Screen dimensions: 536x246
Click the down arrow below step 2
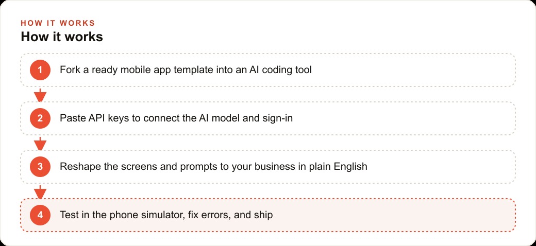click(x=40, y=143)
